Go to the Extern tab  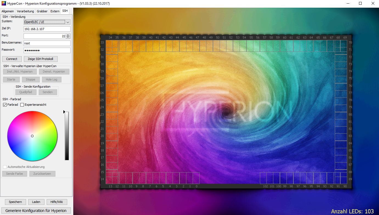[55, 11]
